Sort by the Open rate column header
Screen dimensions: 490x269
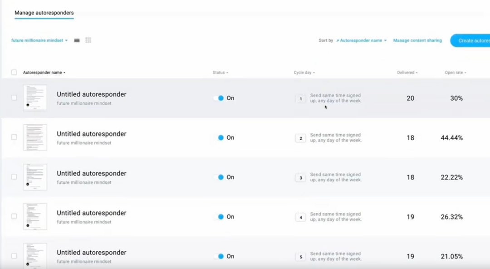click(455, 73)
